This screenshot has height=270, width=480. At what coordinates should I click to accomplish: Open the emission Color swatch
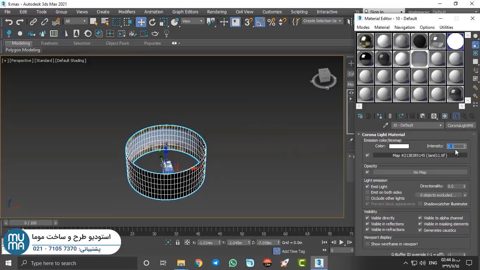399,146
